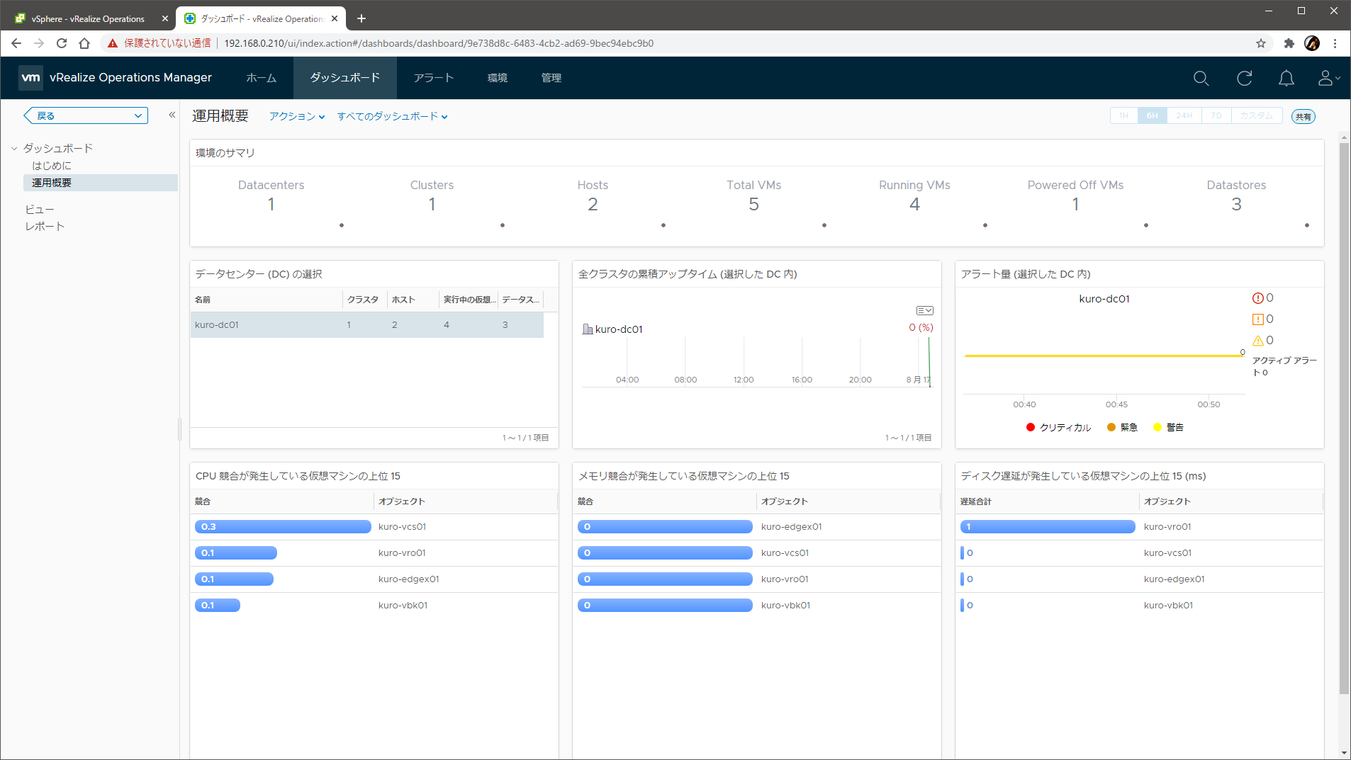Select the 1H time range
Image resolution: width=1351 pixels, height=760 pixels.
(1123, 115)
